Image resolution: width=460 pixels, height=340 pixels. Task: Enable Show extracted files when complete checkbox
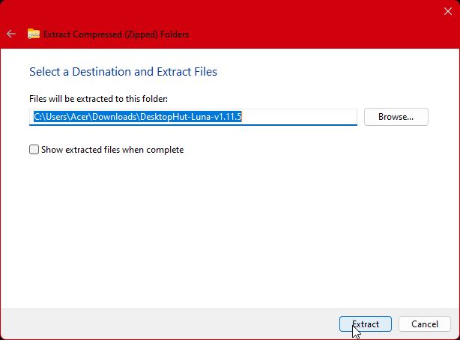pos(34,150)
